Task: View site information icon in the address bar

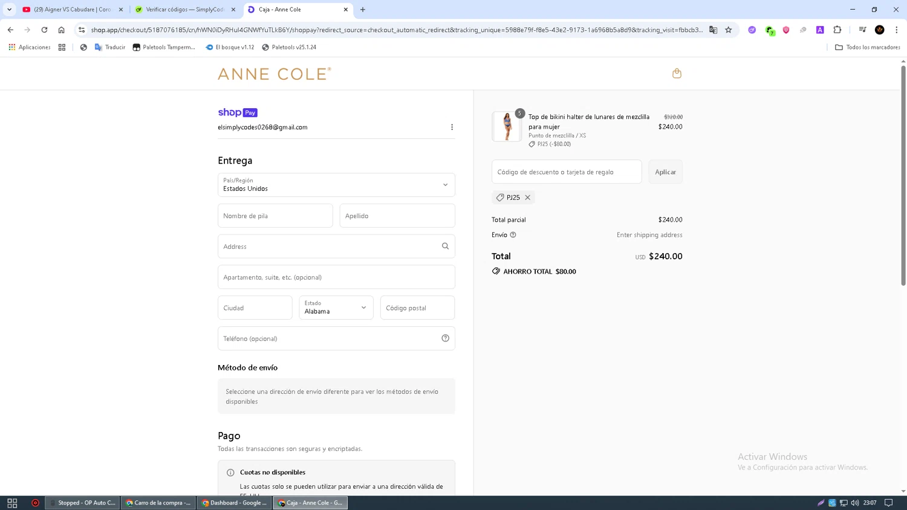Action: (82, 30)
